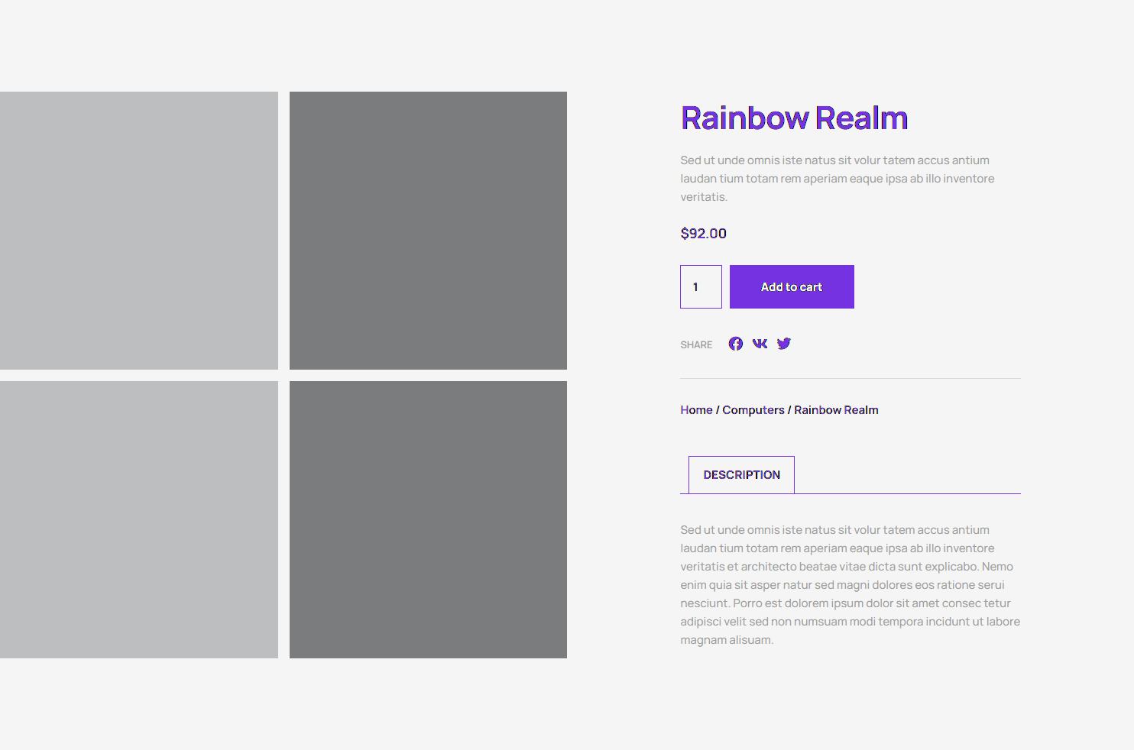Share the product on Twitter
This screenshot has height=750, width=1134.
point(784,344)
